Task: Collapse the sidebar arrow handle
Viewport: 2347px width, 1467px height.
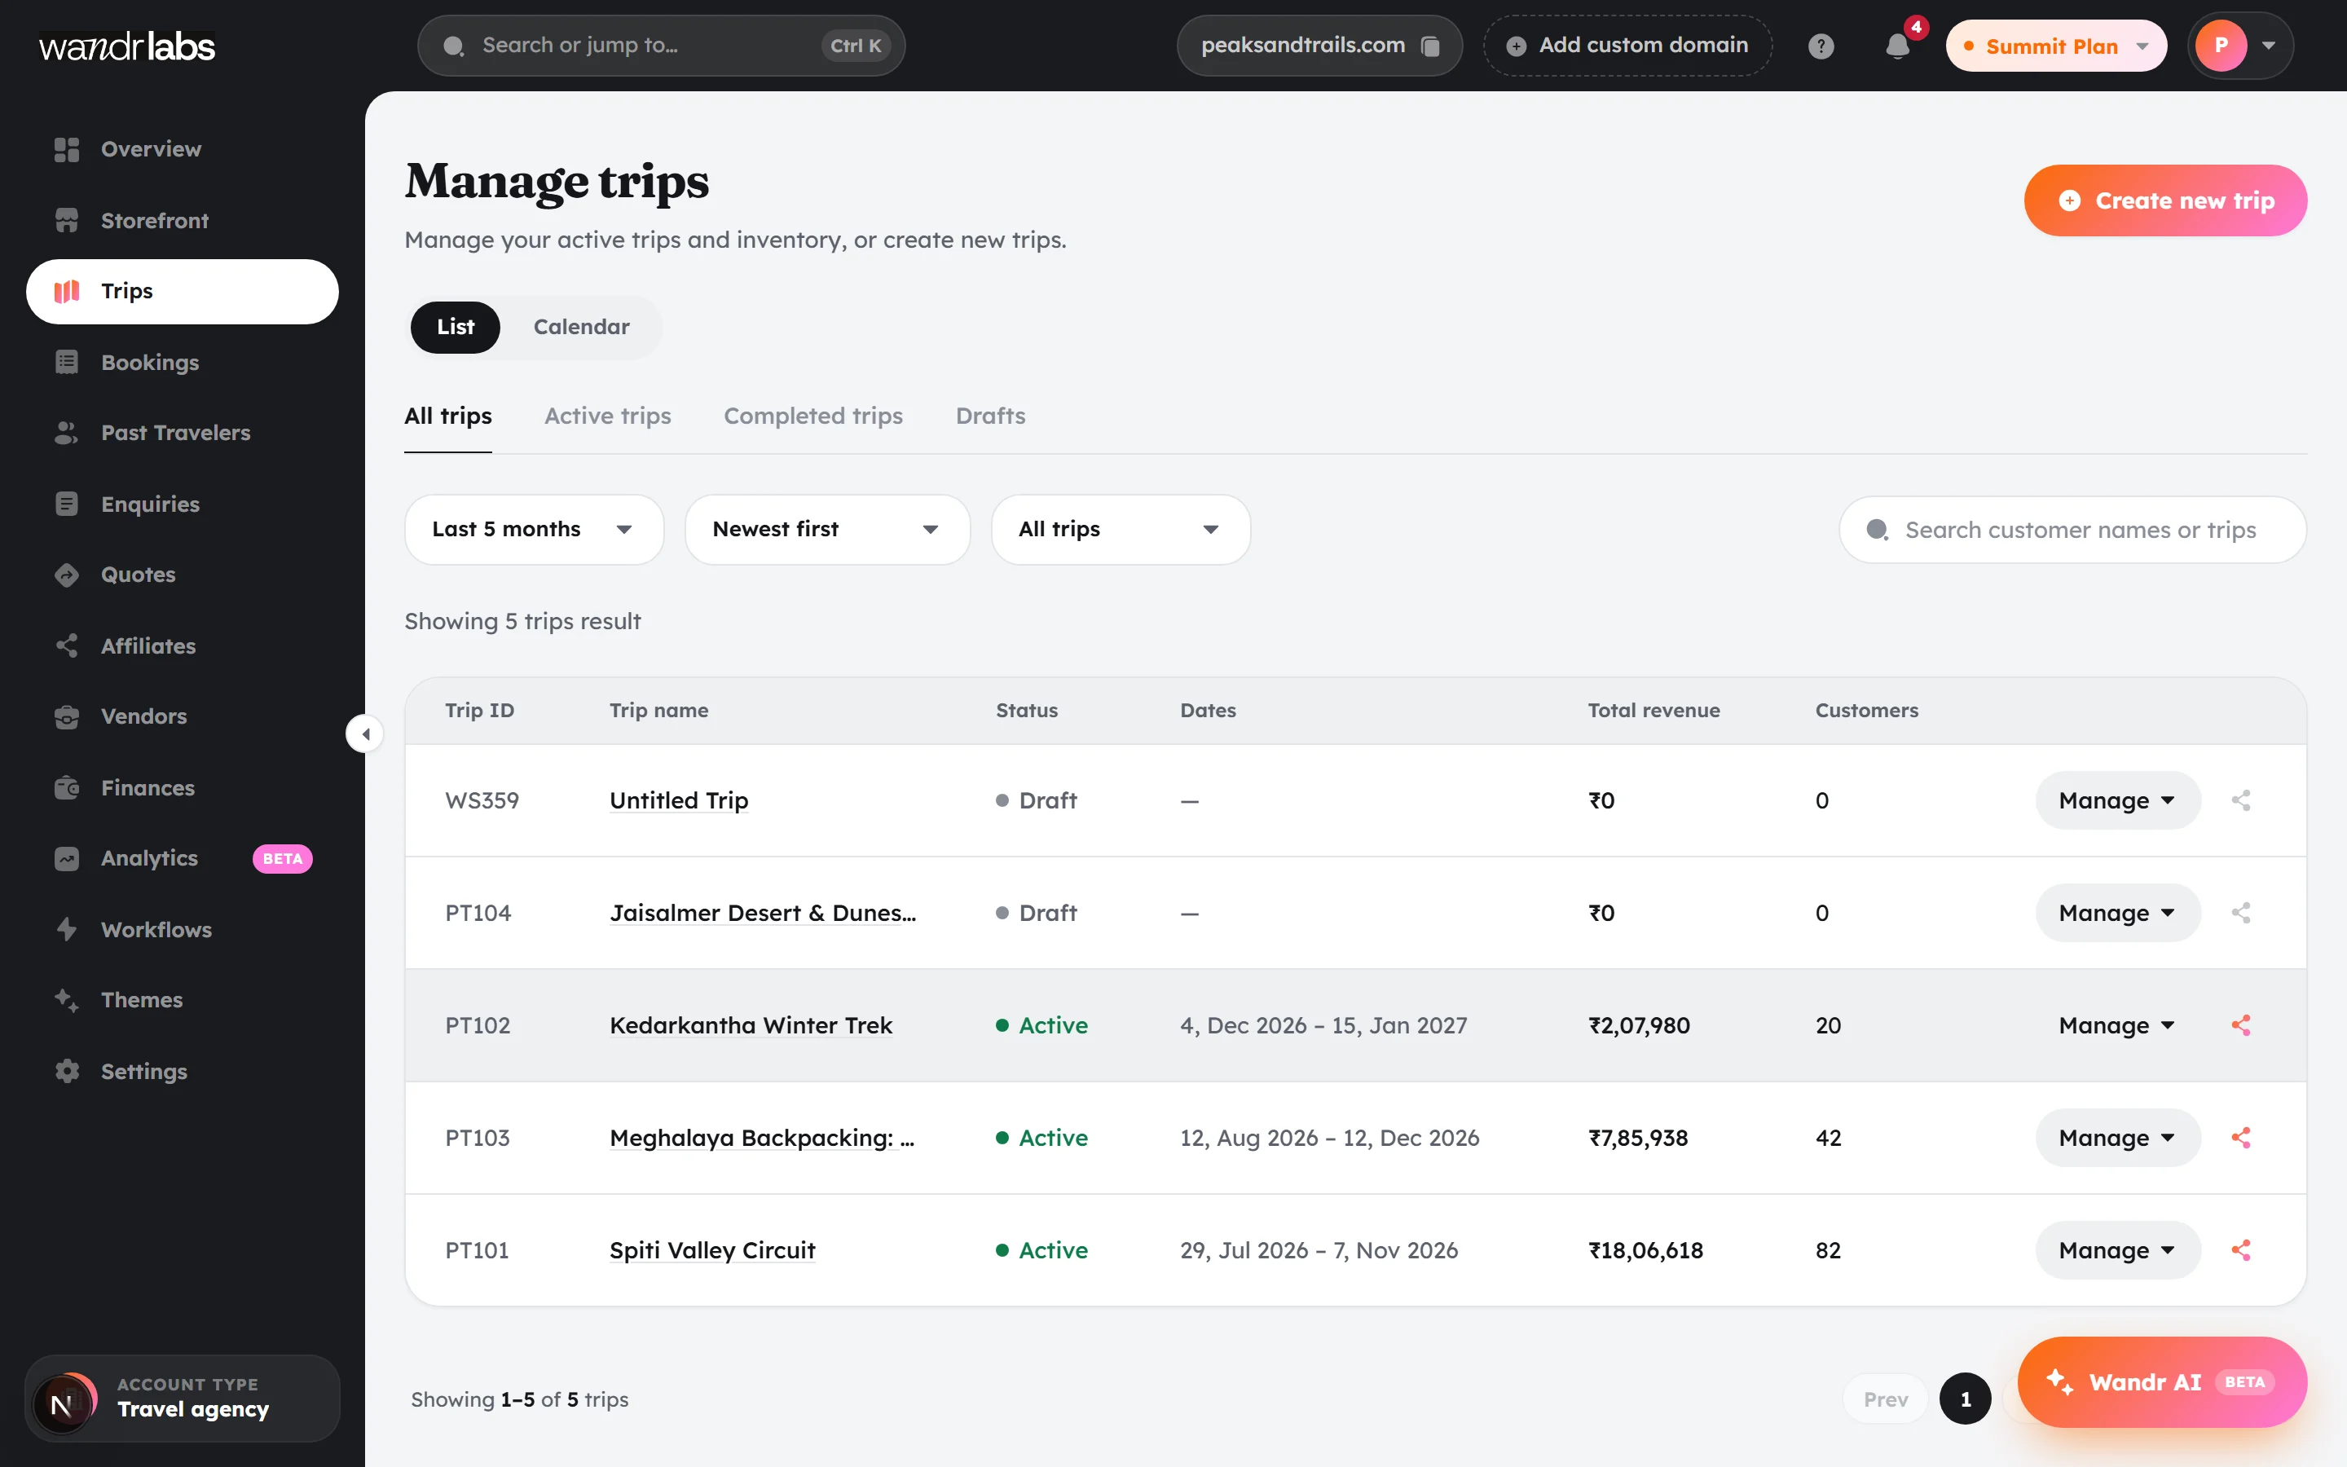Action: pyautogui.click(x=364, y=733)
